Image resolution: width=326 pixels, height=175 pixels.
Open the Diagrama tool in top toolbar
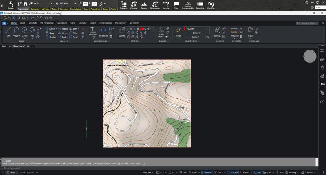pyautogui.click(x=123, y=4)
